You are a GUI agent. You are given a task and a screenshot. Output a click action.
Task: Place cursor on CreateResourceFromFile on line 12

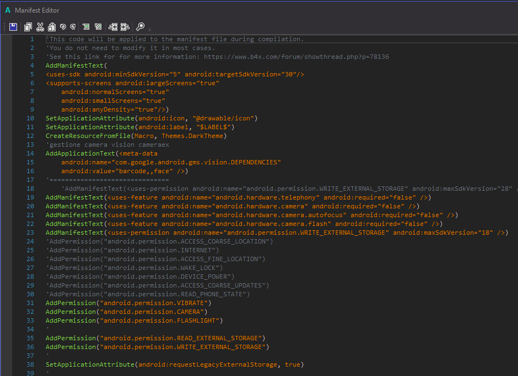click(88, 136)
